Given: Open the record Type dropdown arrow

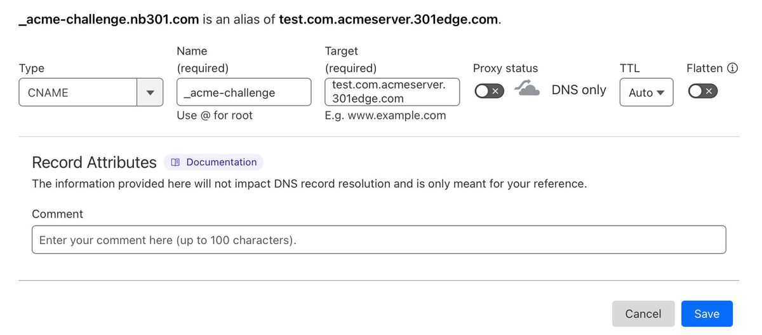Looking at the screenshot, I should tap(150, 92).
